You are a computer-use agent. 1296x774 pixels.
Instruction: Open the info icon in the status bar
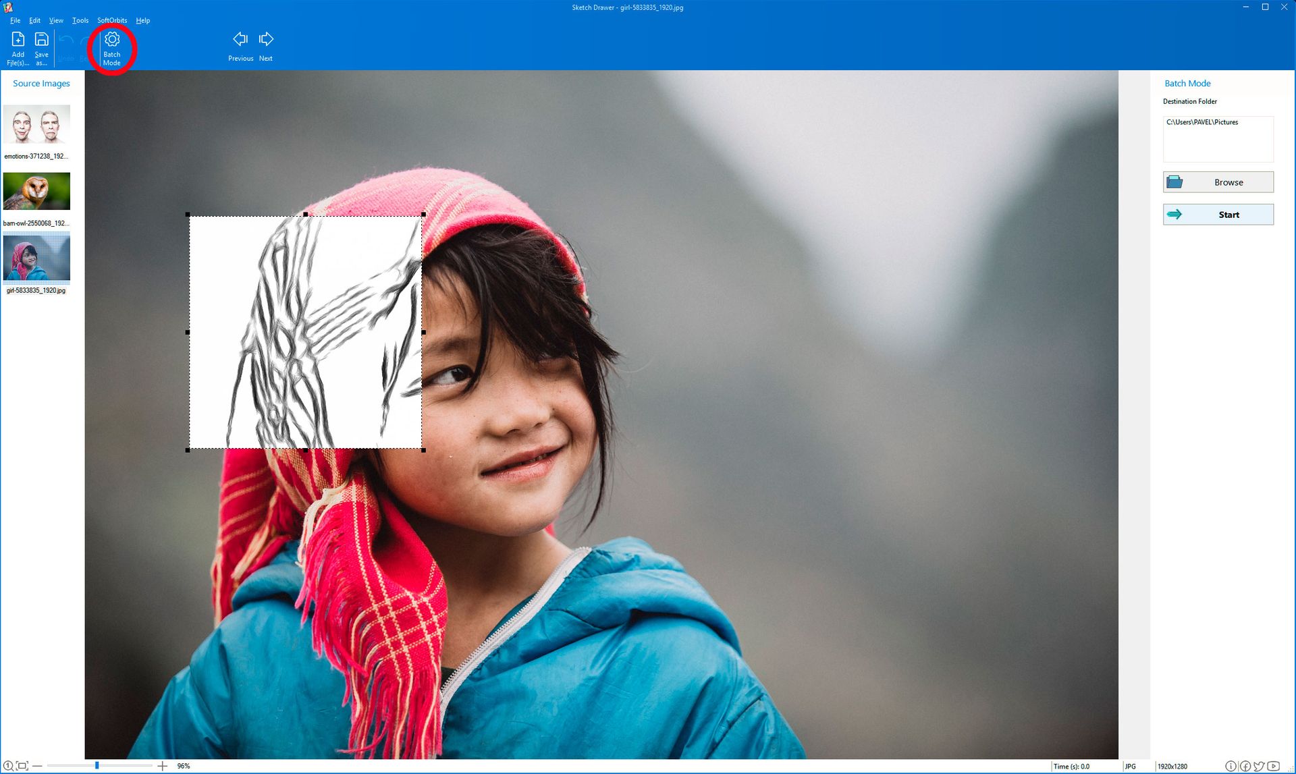pyautogui.click(x=1231, y=766)
